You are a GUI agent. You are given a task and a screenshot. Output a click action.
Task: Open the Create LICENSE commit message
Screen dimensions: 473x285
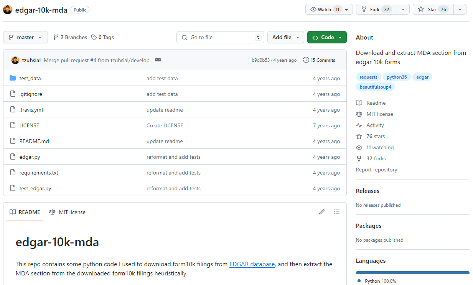point(165,125)
